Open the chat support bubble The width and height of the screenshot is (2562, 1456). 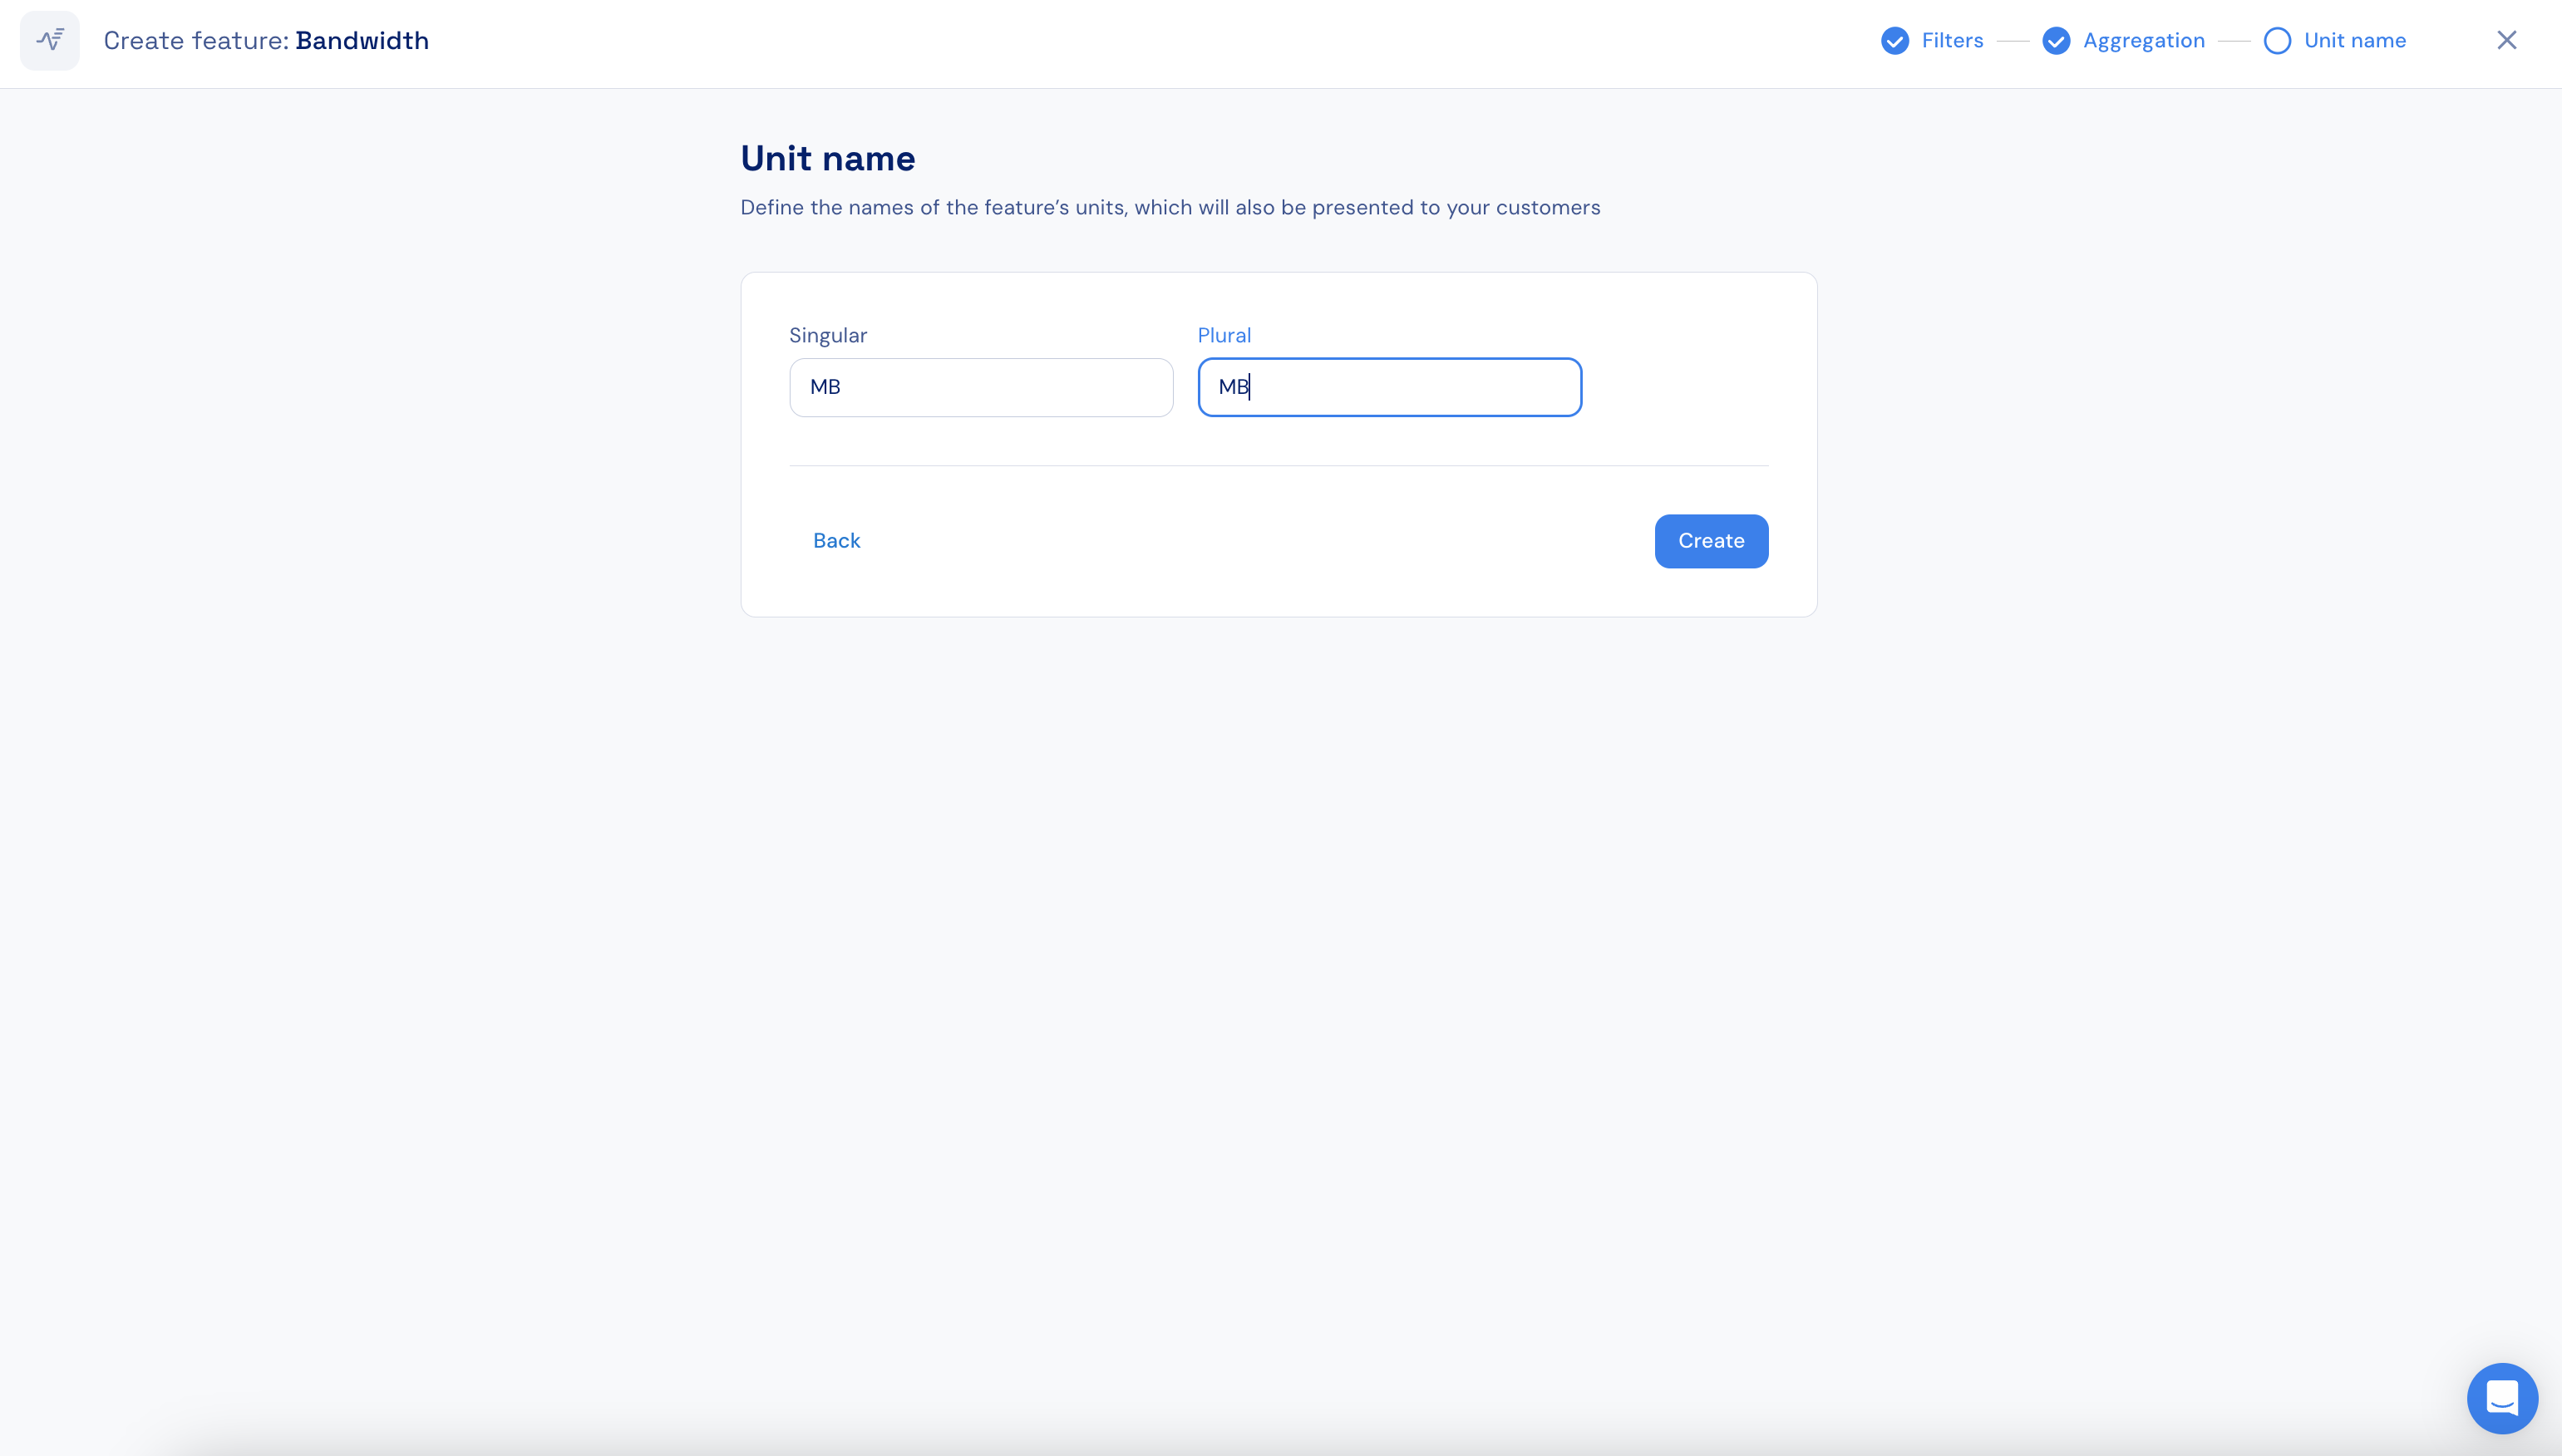[2502, 1398]
